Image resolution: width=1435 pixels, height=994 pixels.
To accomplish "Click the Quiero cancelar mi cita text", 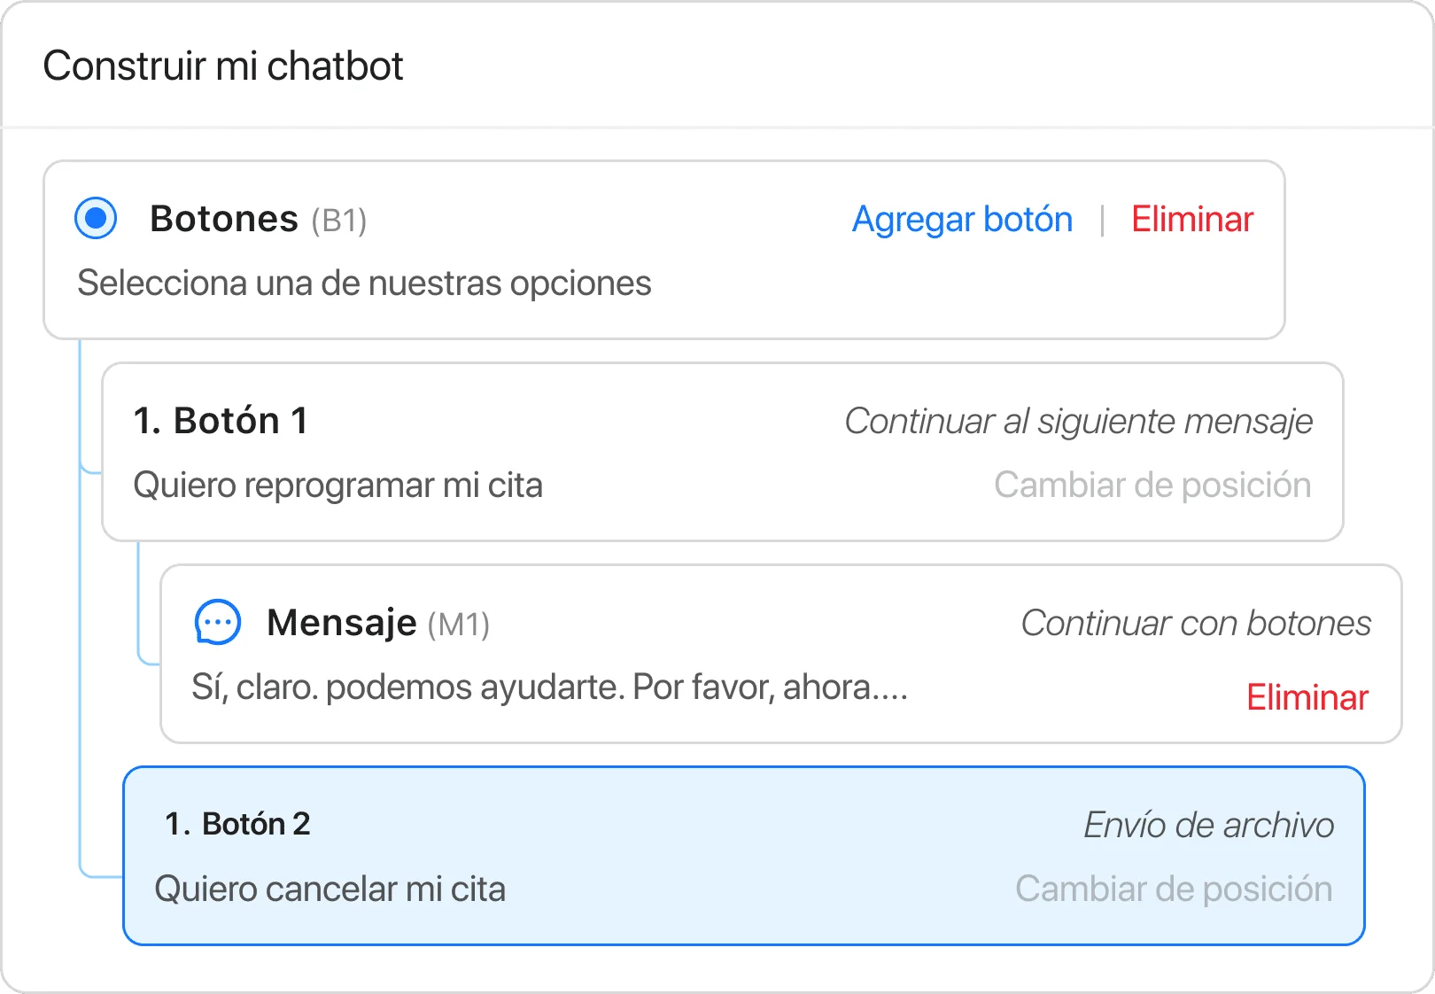I will [330, 889].
